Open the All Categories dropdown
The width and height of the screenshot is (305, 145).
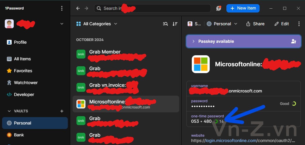pyautogui.click(x=97, y=24)
